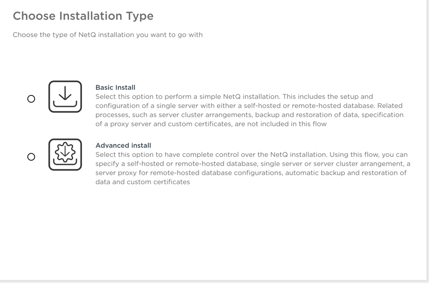Click the Basic Install download tray icon

pos(65,96)
